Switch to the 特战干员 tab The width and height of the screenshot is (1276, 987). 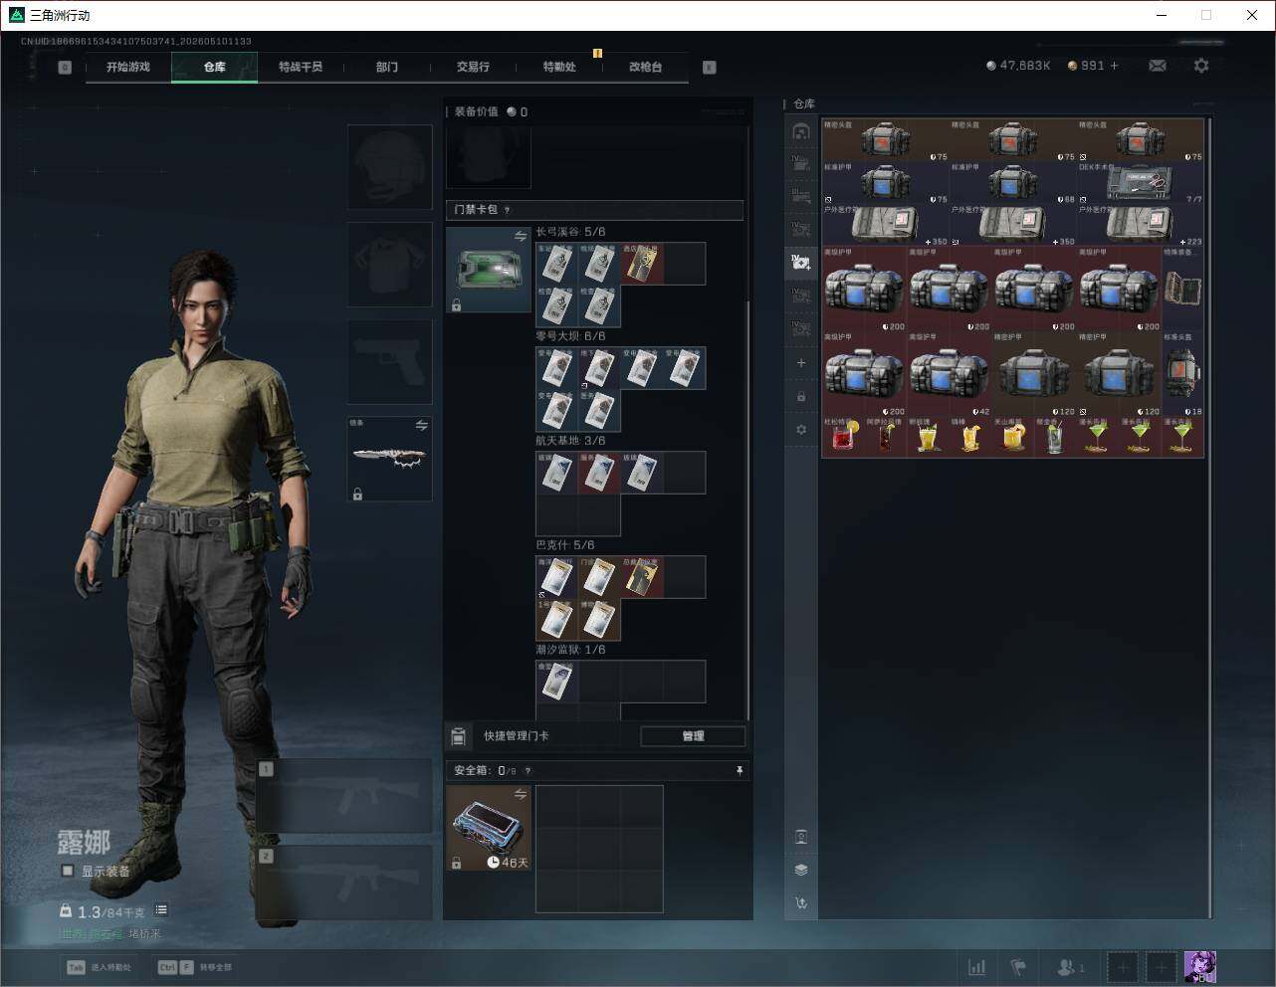pyautogui.click(x=301, y=67)
